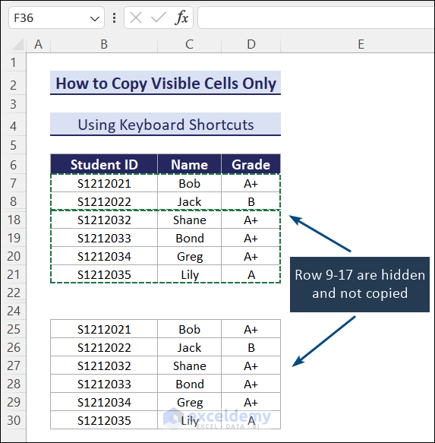The image size is (435, 443).
Task: Click cell 'Greg' in row 20
Action: click(x=190, y=257)
